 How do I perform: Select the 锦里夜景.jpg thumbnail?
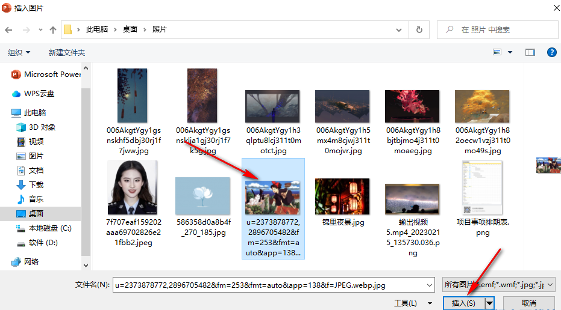pyautogui.click(x=343, y=196)
